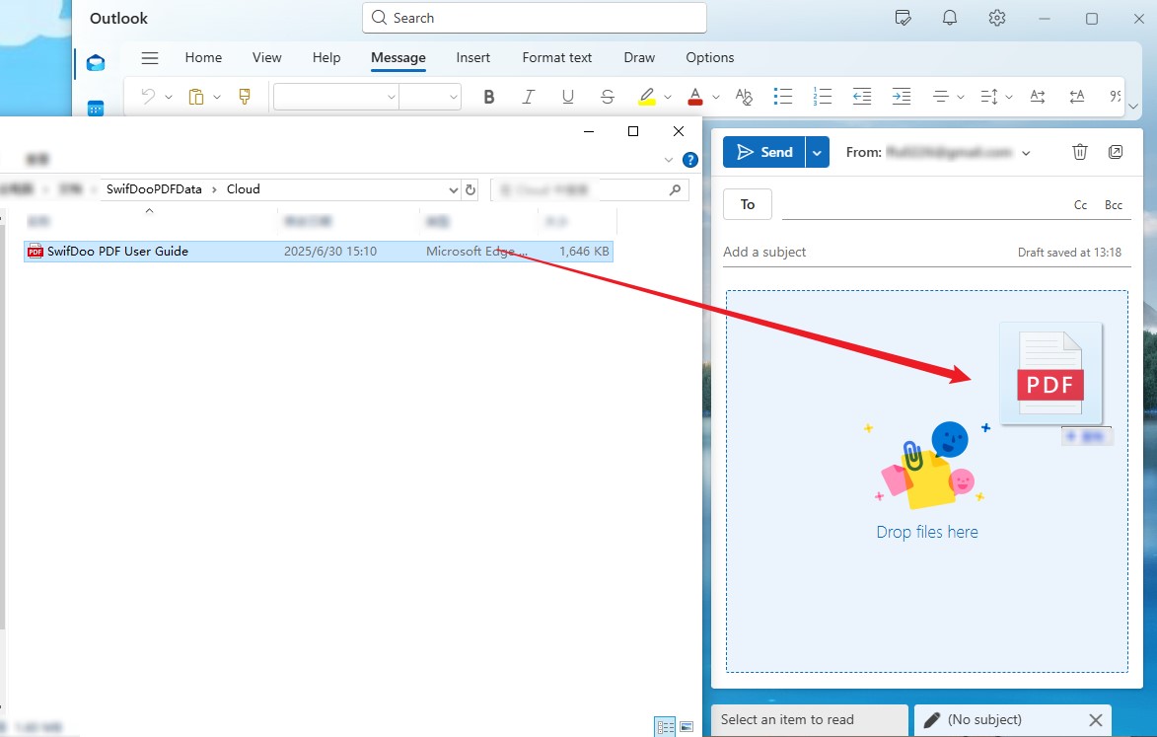Click Decrease indent icon
1157x737 pixels.
click(862, 96)
